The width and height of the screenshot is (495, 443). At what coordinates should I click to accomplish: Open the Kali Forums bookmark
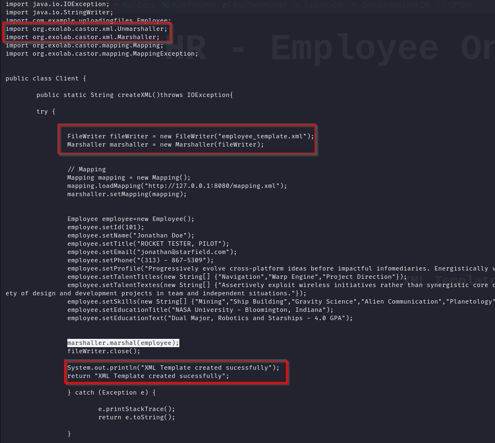coord(193,4)
